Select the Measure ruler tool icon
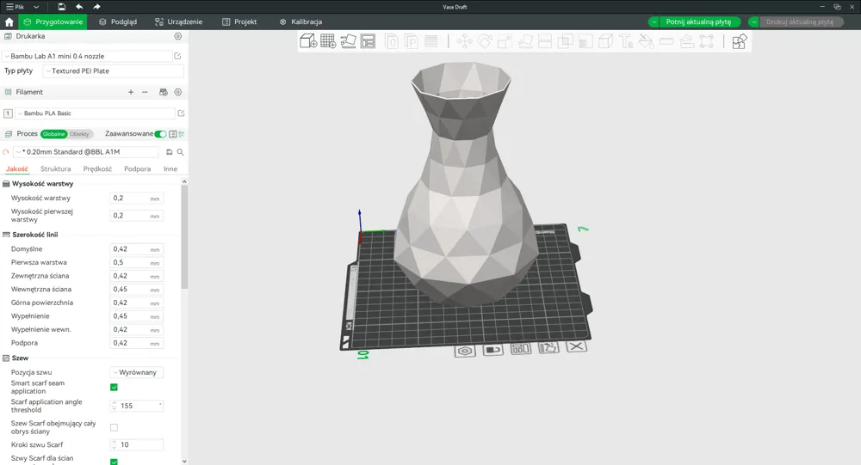Screen dimensions: 861x465 pos(666,41)
